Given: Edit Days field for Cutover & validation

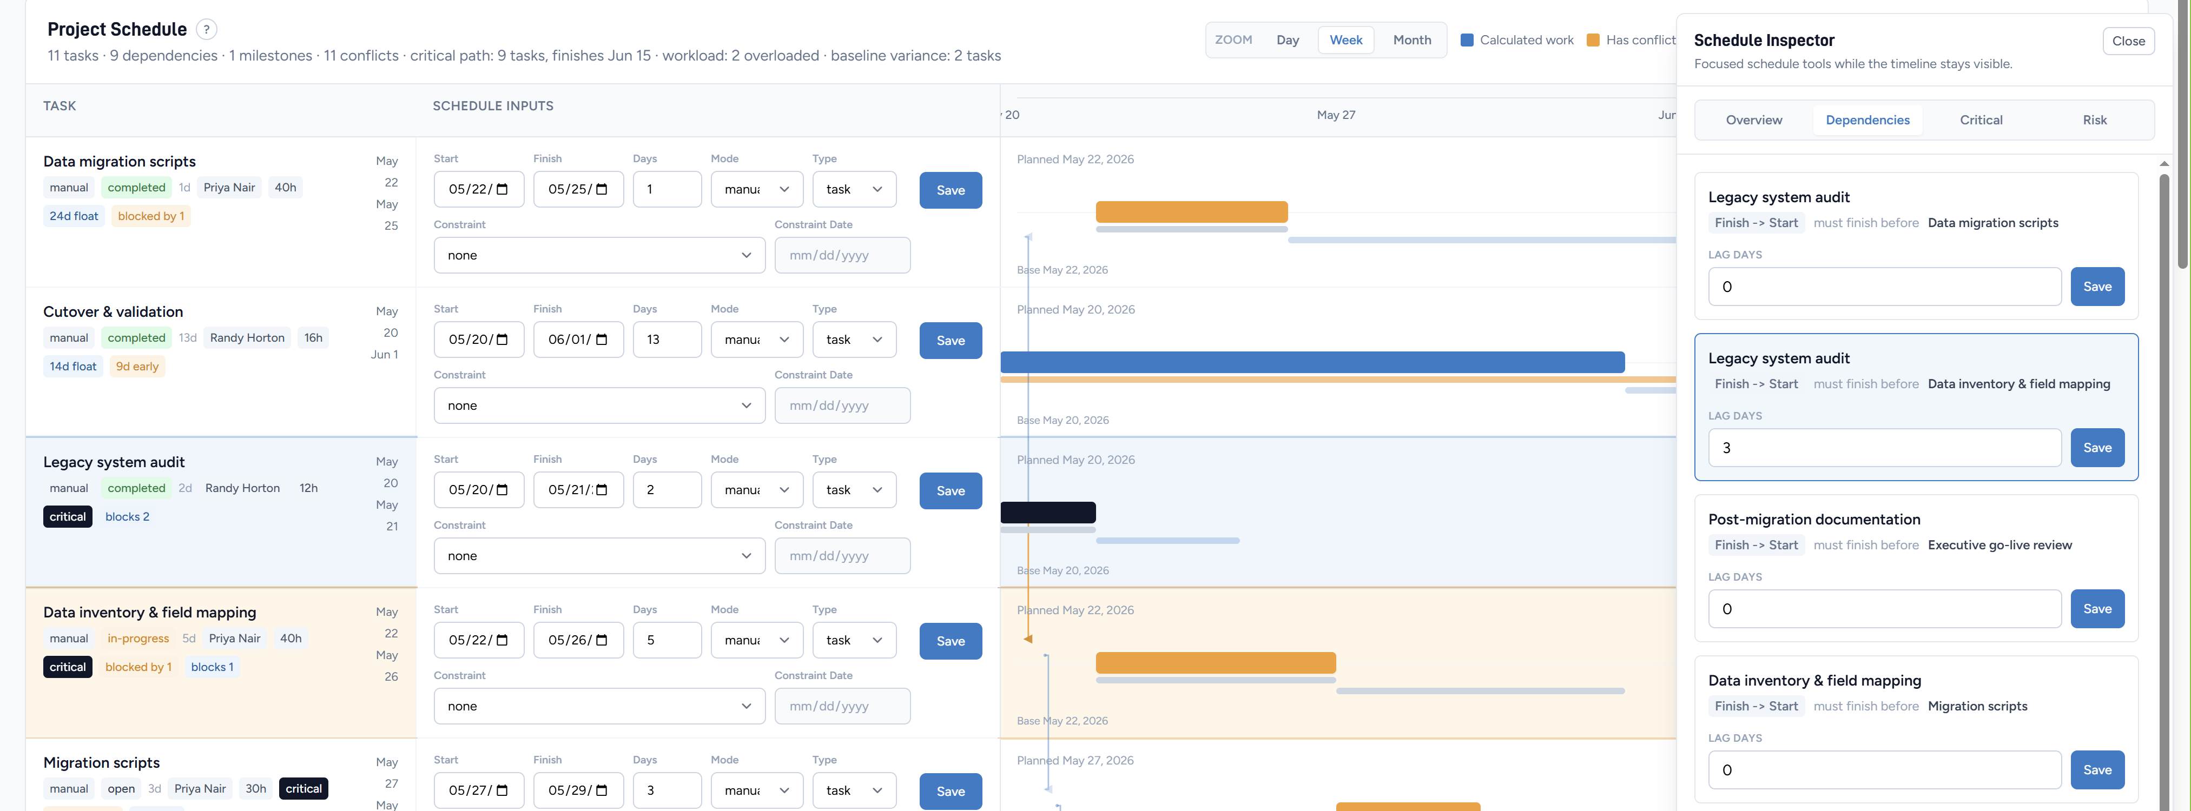Looking at the screenshot, I should [x=667, y=340].
